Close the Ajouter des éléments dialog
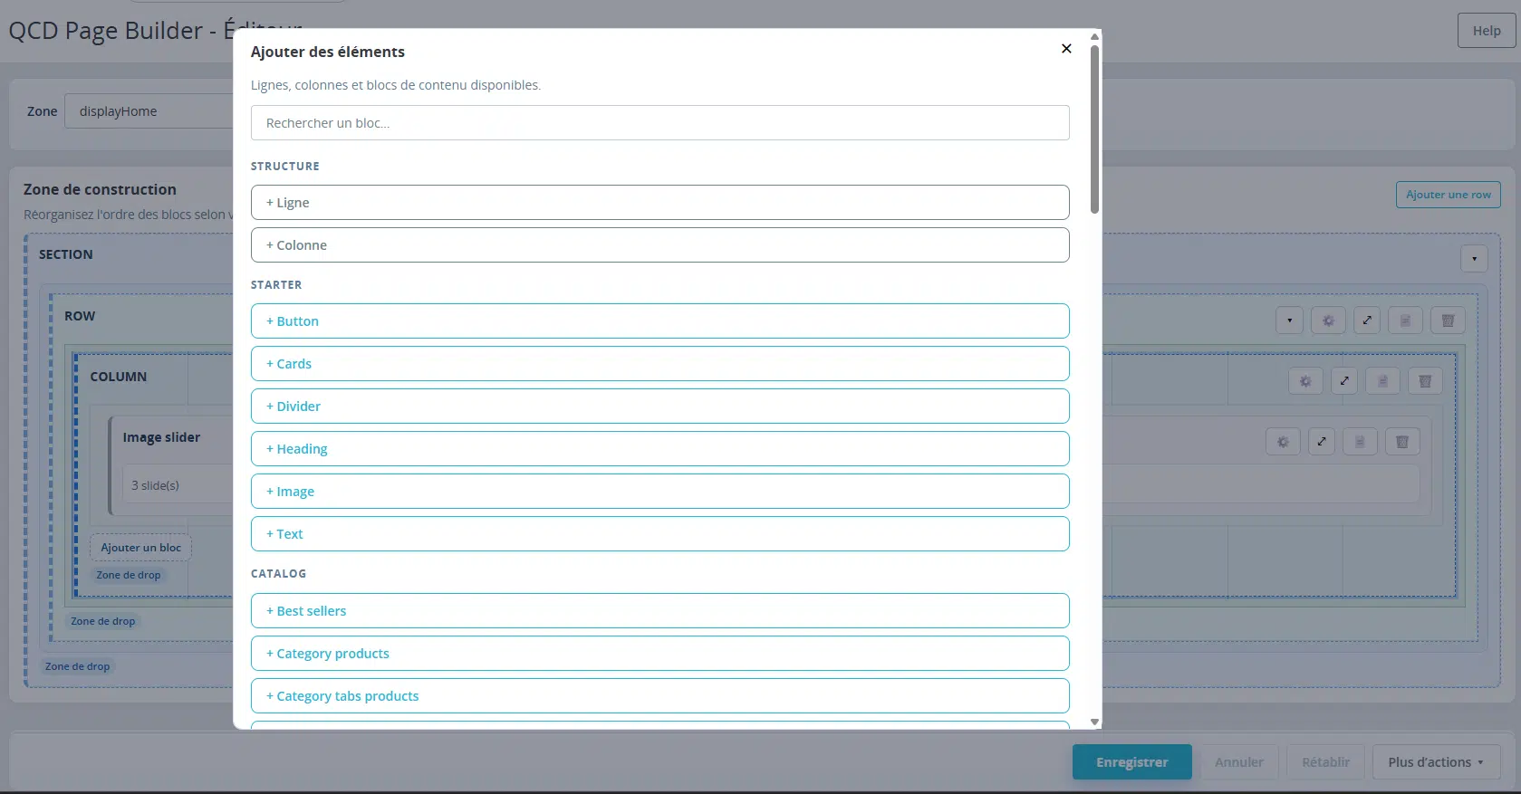 pos(1066,49)
